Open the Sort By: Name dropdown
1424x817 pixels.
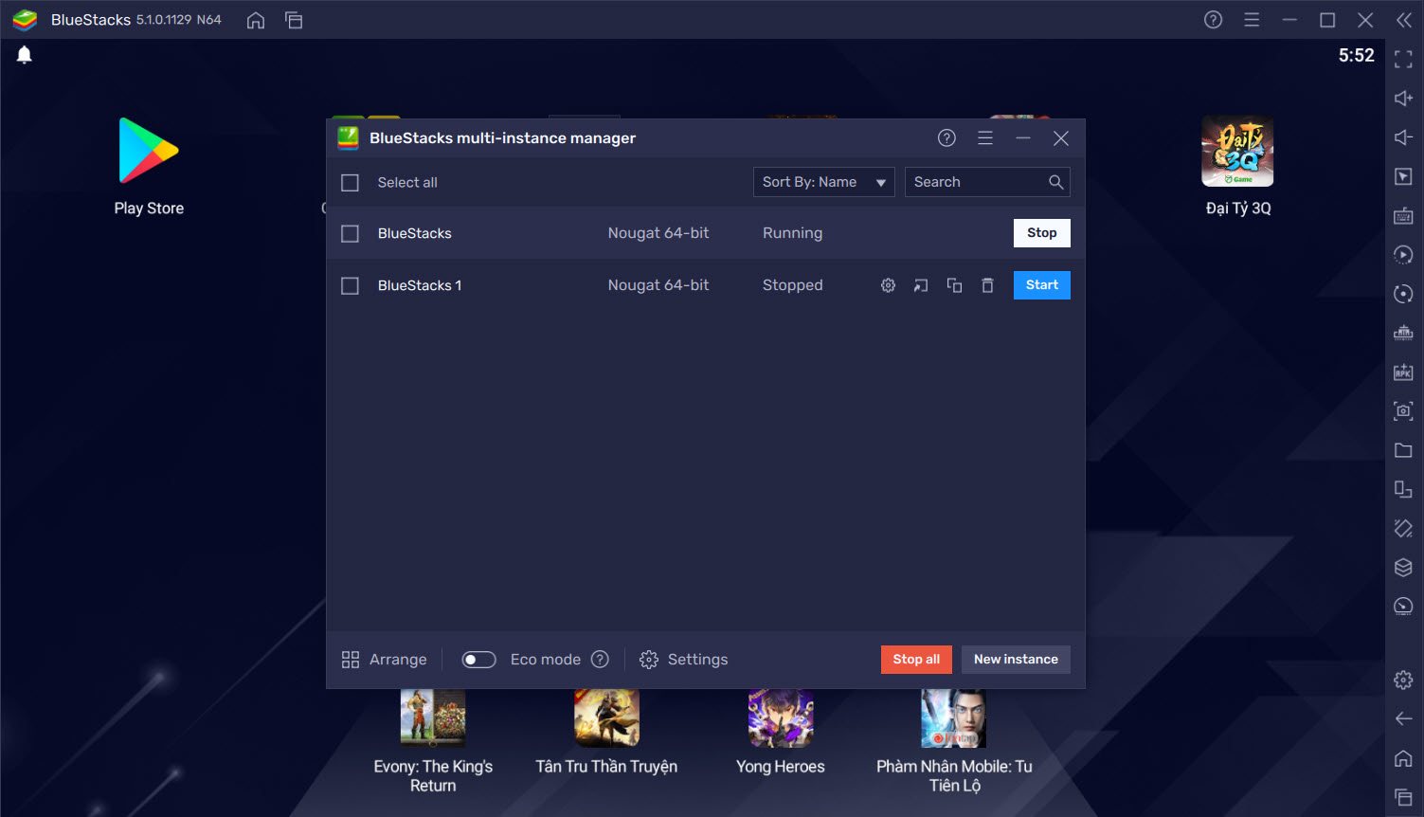tap(824, 182)
